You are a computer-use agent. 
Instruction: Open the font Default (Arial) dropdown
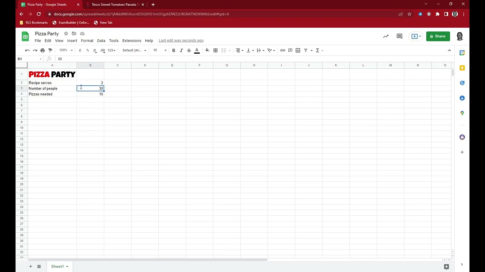click(134, 50)
